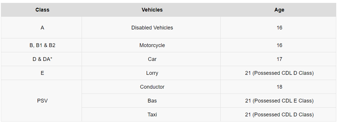Click the Taxi vehicle cell
The image size is (338, 123).
pos(152,115)
